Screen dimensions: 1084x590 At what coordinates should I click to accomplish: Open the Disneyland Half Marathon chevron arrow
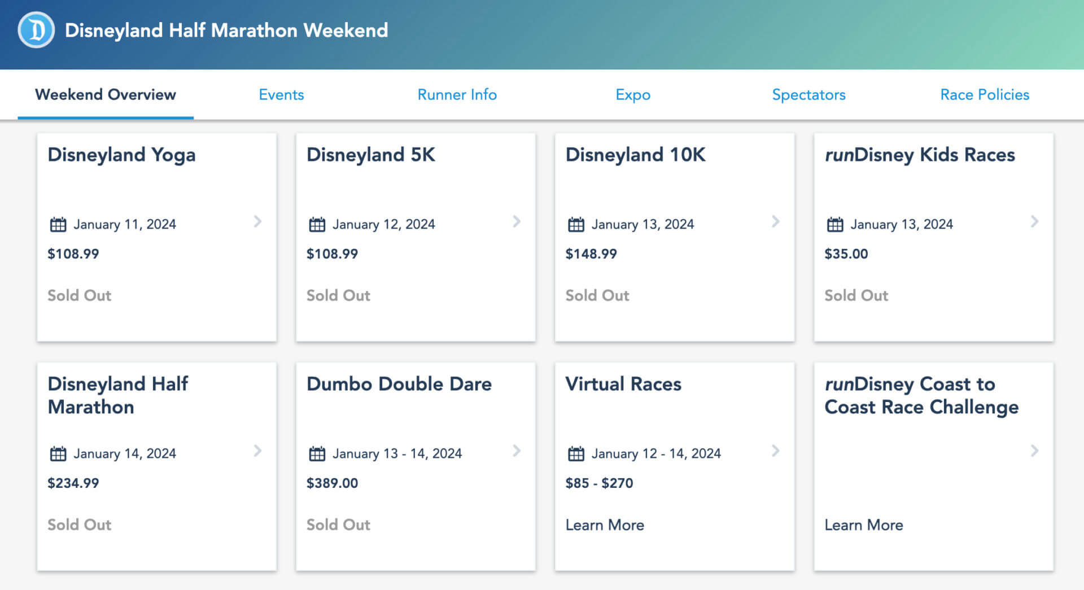[x=257, y=451]
